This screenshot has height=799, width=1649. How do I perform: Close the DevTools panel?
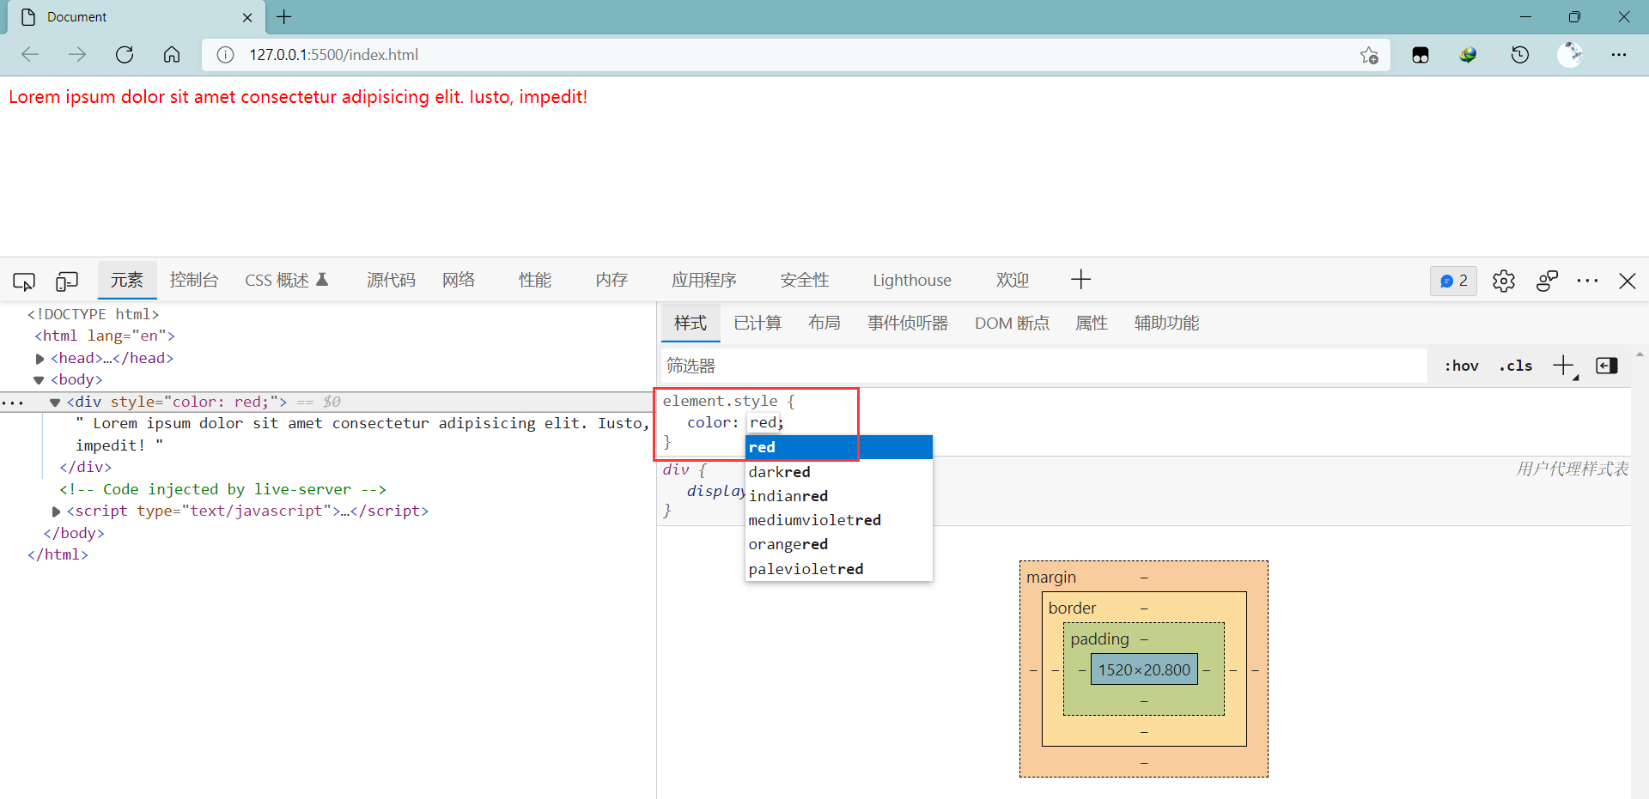[1627, 281]
